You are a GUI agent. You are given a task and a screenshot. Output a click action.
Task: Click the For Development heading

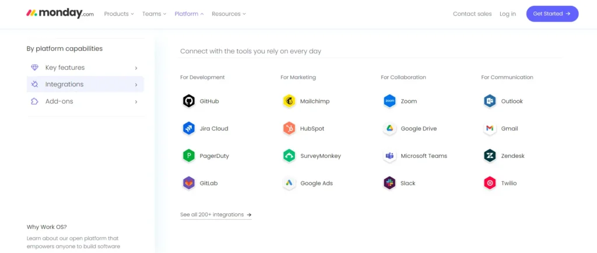click(x=202, y=77)
